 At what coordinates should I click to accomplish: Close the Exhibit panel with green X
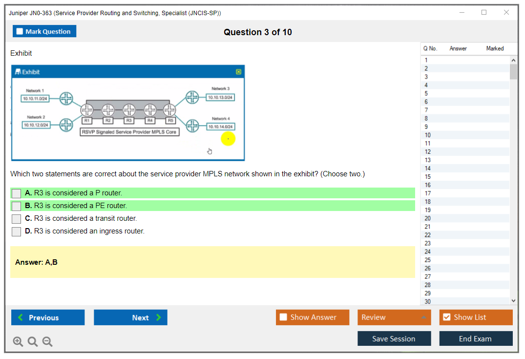(238, 72)
